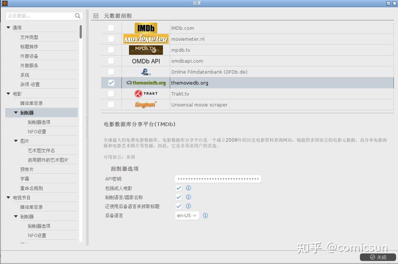Click the search magnifier icon
This screenshot has height=264, width=398.
click(77, 16)
